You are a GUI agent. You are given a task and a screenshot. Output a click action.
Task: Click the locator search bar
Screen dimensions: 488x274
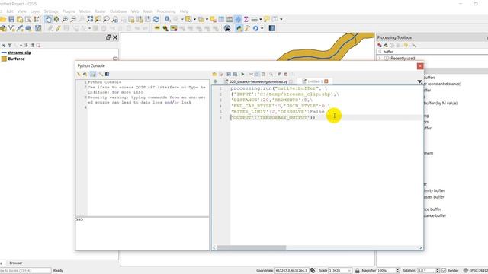(25, 271)
